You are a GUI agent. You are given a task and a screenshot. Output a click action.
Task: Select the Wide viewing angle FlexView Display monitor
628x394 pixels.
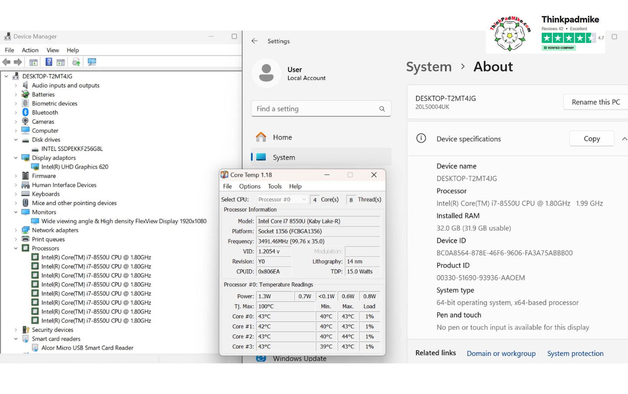click(124, 221)
